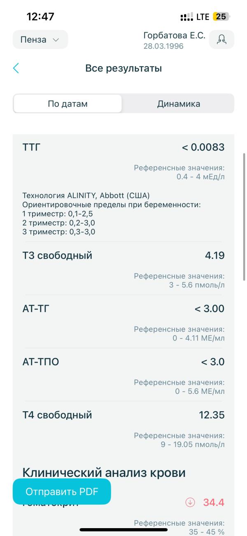Select patient name Горбатова Е.С.
Screen dimensions: 247x536
[x=174, y=36]
